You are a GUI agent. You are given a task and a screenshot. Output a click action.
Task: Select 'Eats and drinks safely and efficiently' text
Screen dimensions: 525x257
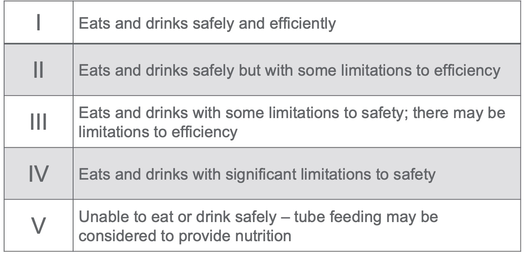[207, 23]
